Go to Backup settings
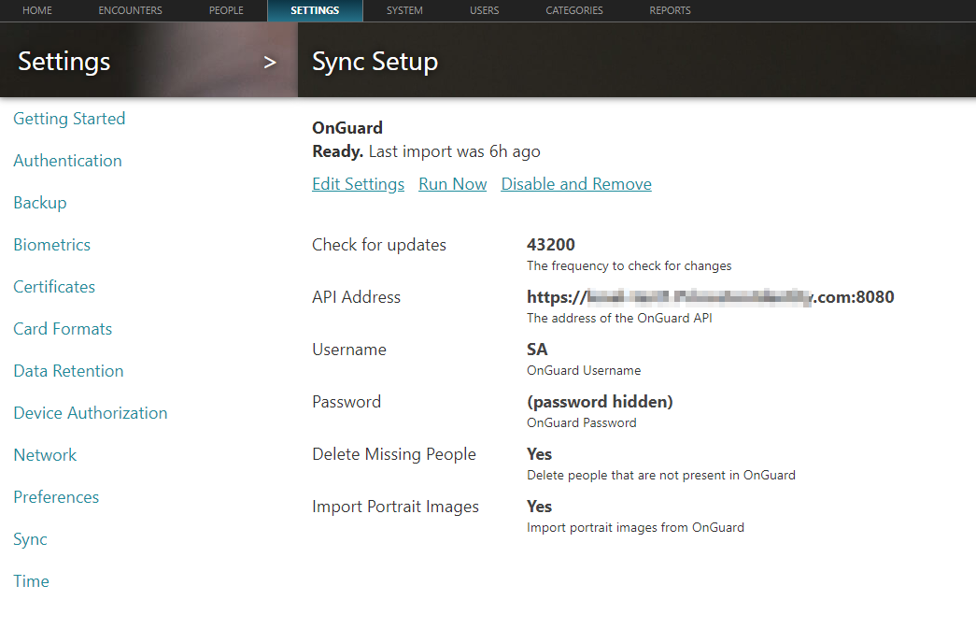This screenshot has height=643, width=976. (40, 203)
